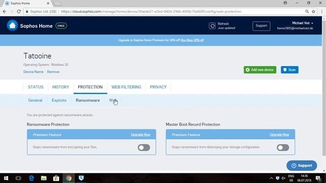The width and height of the screenshot is (326, 183).
Task: Click the ENG DE language indicator
Action: 291,178
